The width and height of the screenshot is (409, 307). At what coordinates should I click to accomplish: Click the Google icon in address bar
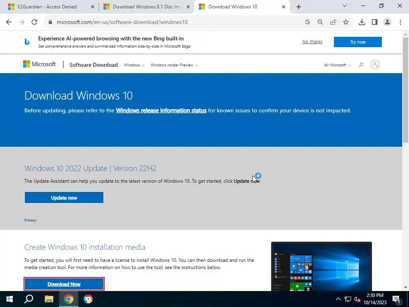tap(308, 22)
